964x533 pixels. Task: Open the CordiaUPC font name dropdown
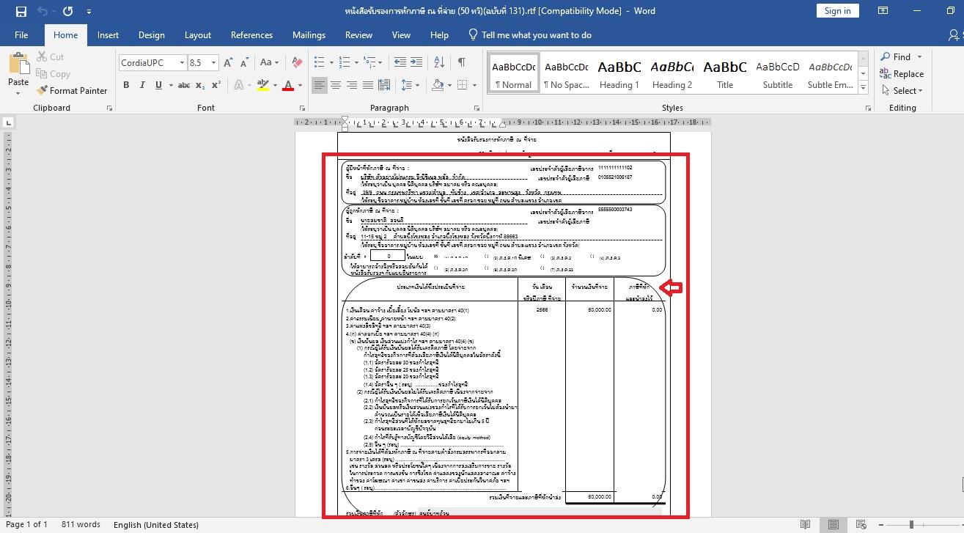[x=182, y=63]
